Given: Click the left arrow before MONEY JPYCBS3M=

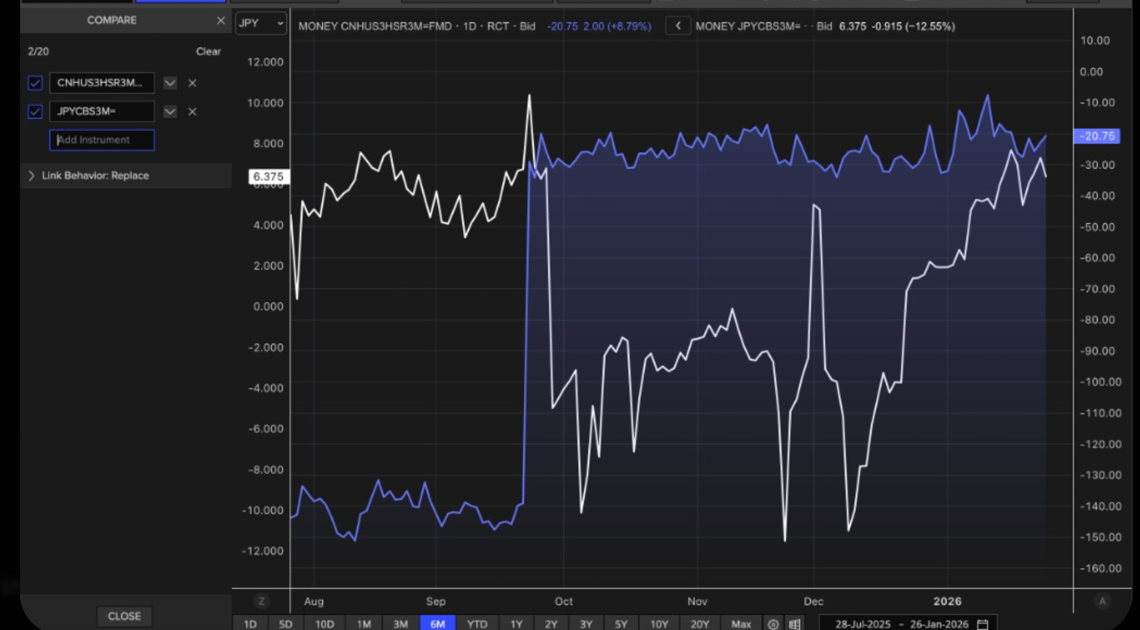Looking at the screenshot, I should coord(678,26).
